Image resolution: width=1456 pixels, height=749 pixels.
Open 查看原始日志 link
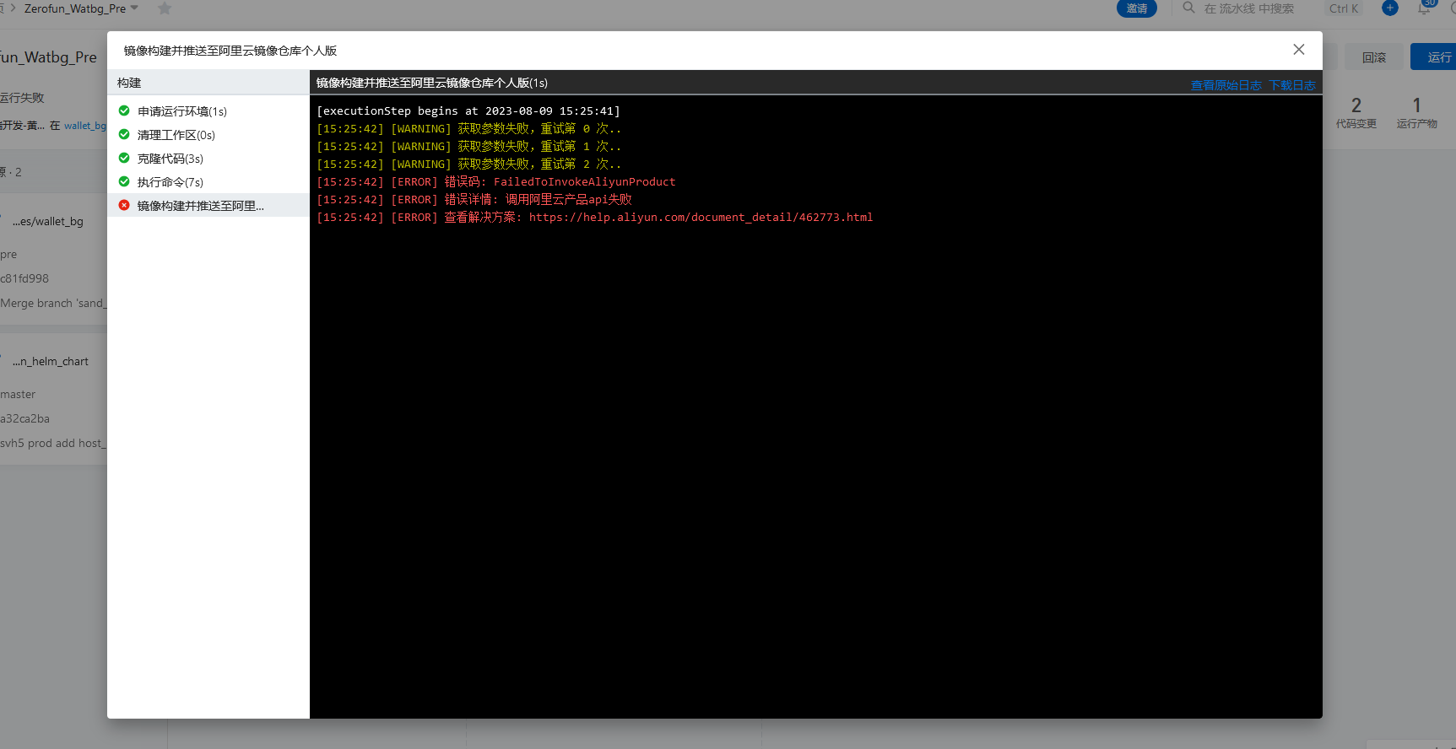1226,85
